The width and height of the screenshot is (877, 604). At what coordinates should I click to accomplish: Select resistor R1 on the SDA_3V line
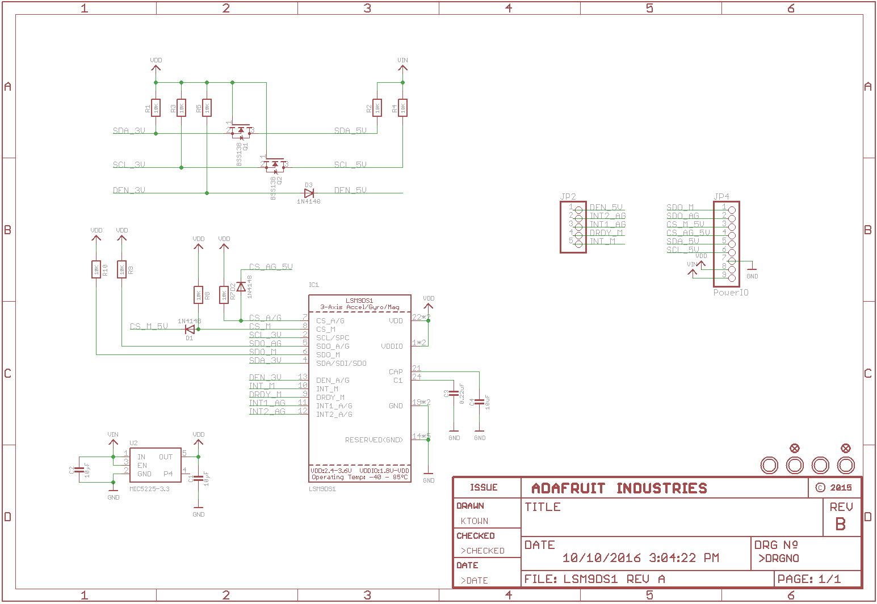click(156, 108)
